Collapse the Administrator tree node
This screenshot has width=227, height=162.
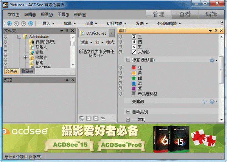point(19,37)
